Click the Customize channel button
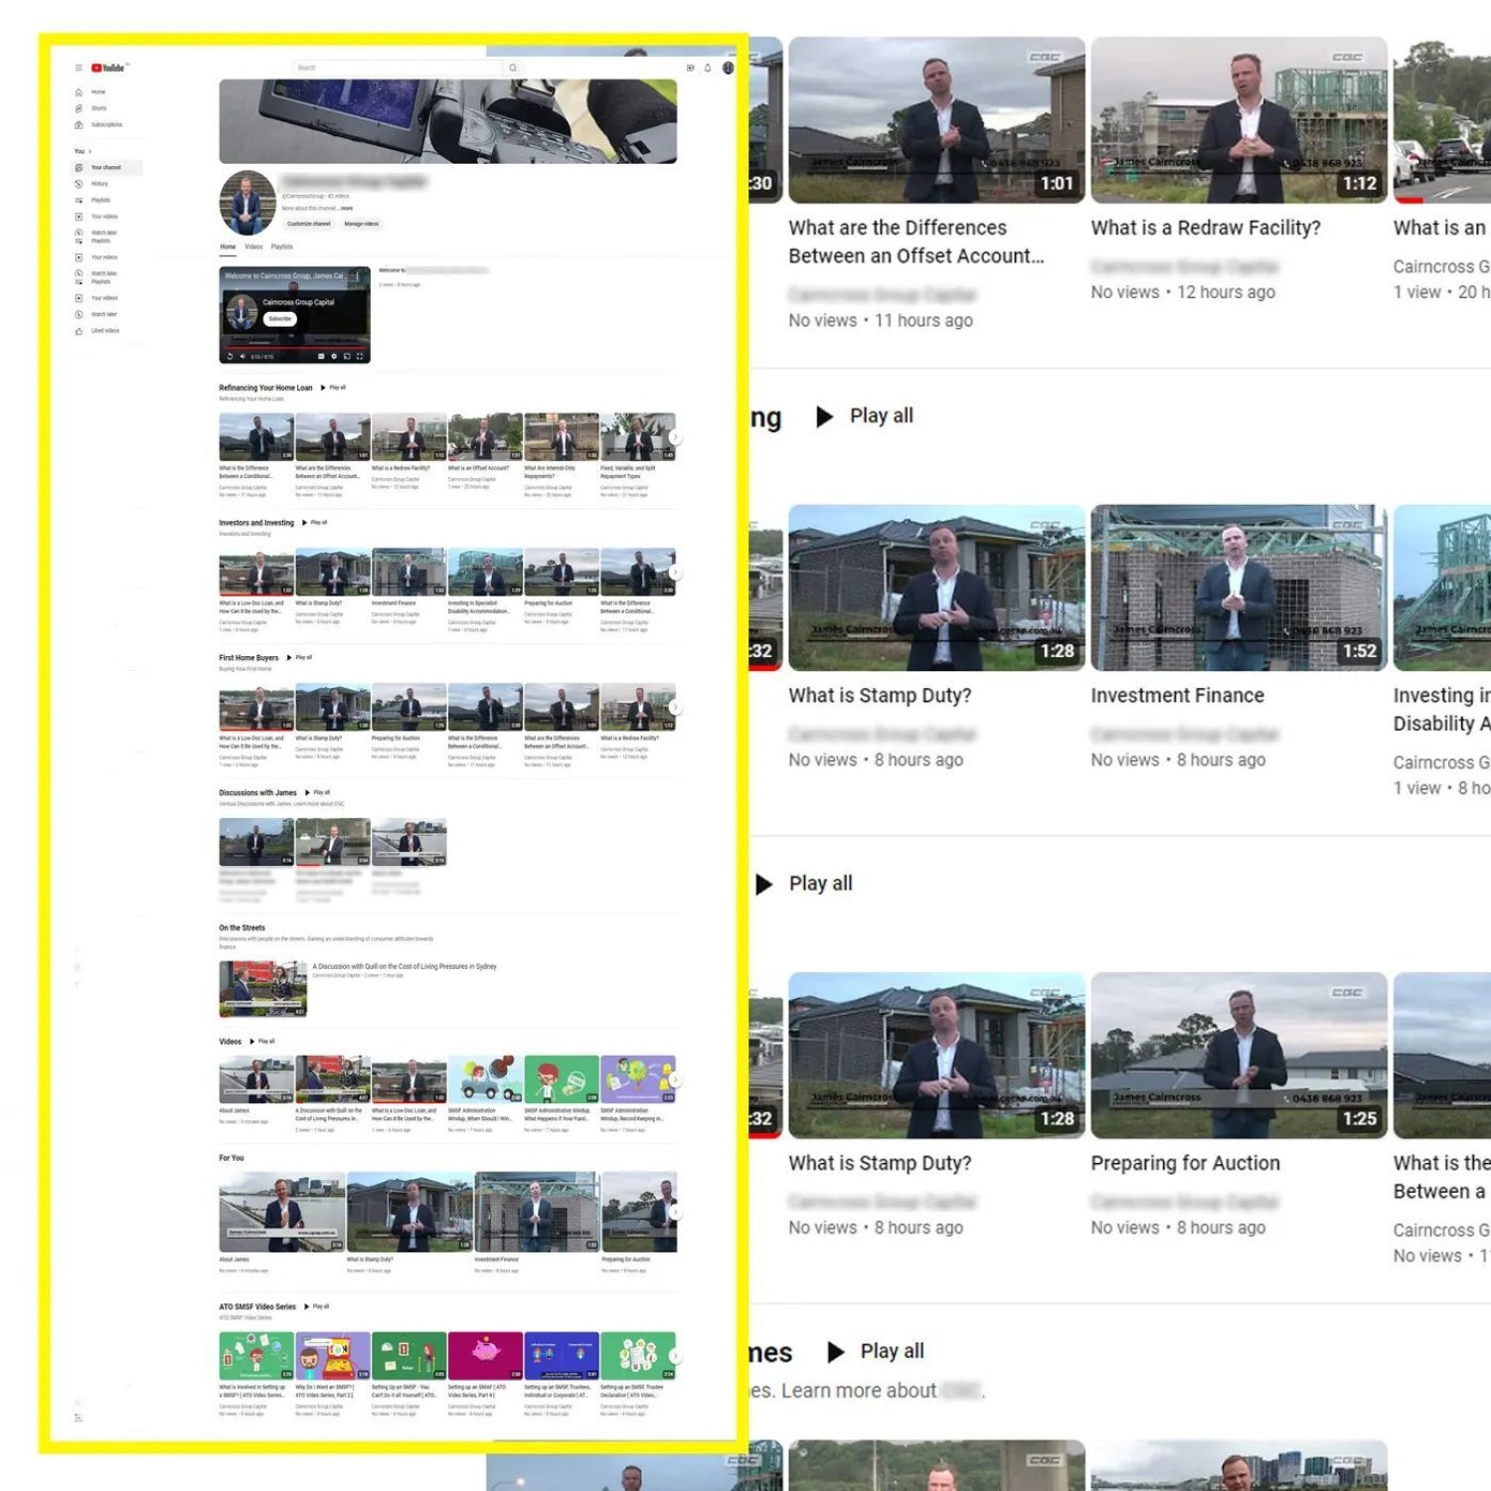The image size is (1491, 1491). pos(308,224)
